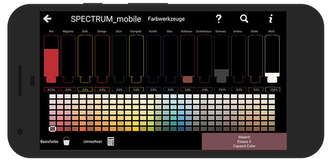Image resolution: width=331 pixels, height=162 pixels.
Task: Tap the Basisfarbe label
Action: (x=49, y=141)
